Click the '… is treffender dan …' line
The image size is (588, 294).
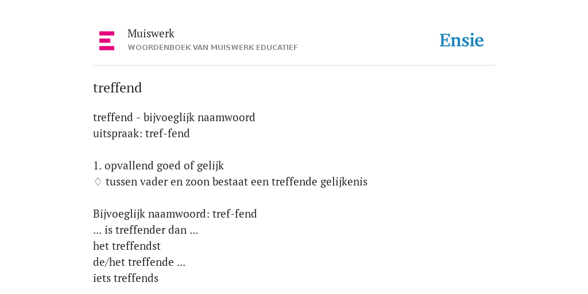[145, 230]
